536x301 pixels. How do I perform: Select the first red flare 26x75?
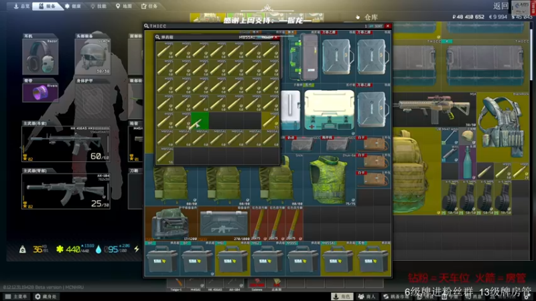[x=259, y=223]
